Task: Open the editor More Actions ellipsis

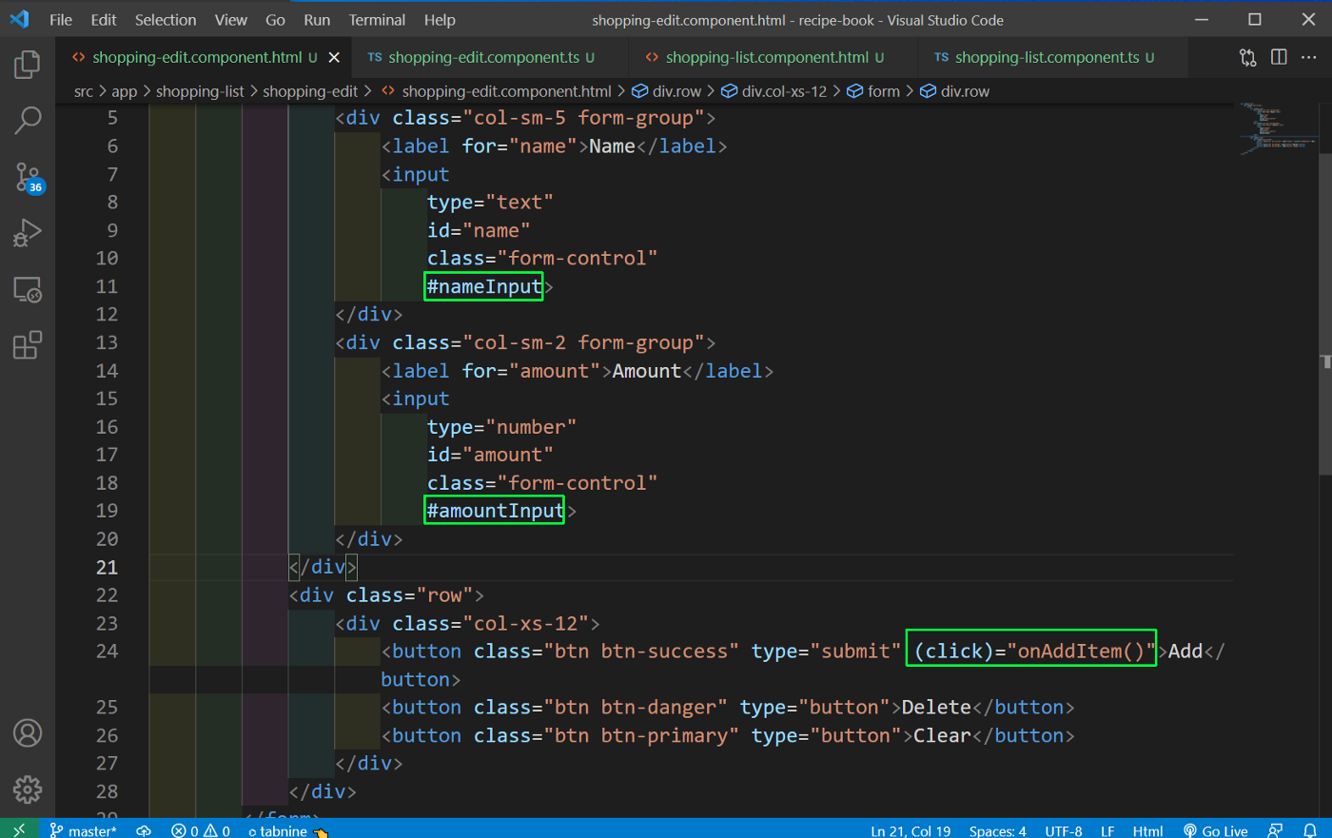Action: pyautogui.click(x=1309, y=57)
